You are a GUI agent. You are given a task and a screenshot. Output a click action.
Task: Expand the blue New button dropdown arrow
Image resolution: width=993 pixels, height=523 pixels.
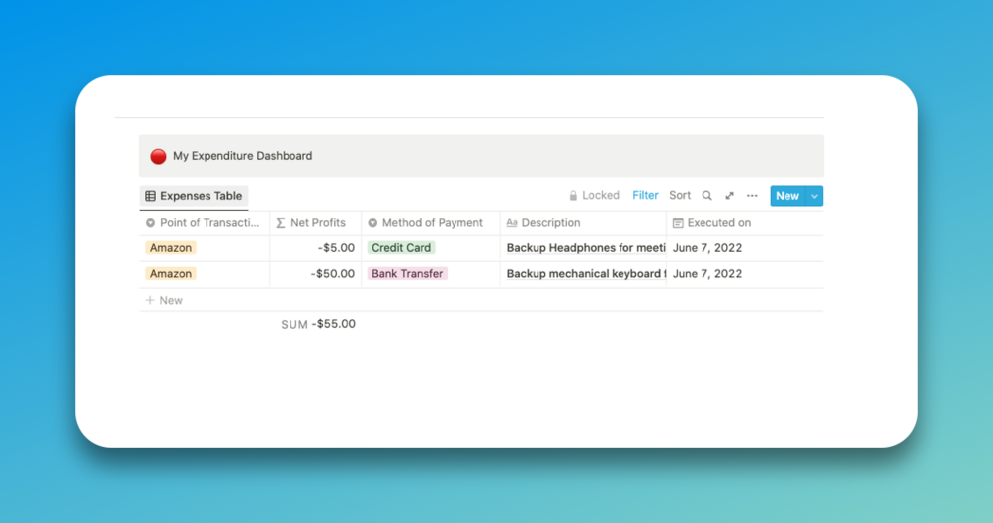[814, 196]
